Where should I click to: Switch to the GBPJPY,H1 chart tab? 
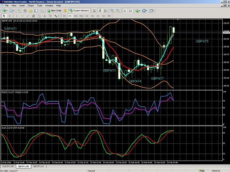pyautogui.click(x=38, y=166)
